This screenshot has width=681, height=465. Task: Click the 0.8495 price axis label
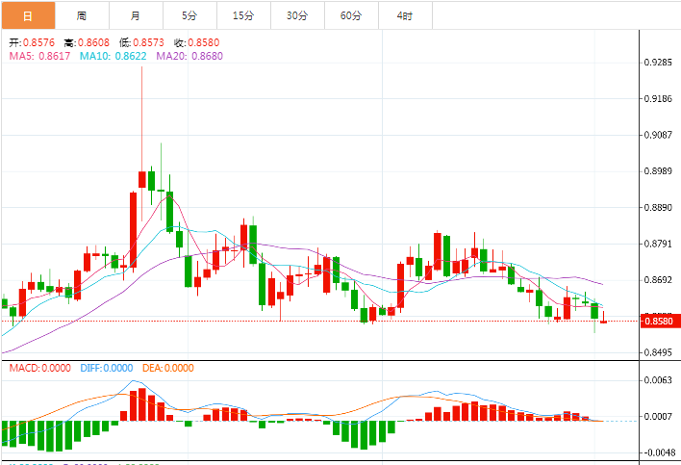click(658, 352)
